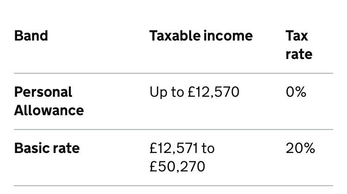Click the word "rate" in the last column header
This screenshot has width=347, height=194.
[x=299, y=54]
